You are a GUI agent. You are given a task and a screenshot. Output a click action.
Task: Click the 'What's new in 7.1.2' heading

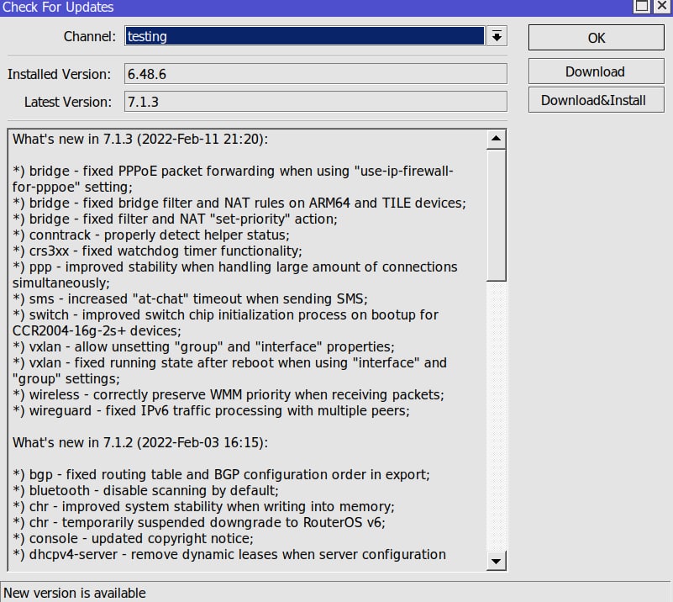click(x=140, y=442)
